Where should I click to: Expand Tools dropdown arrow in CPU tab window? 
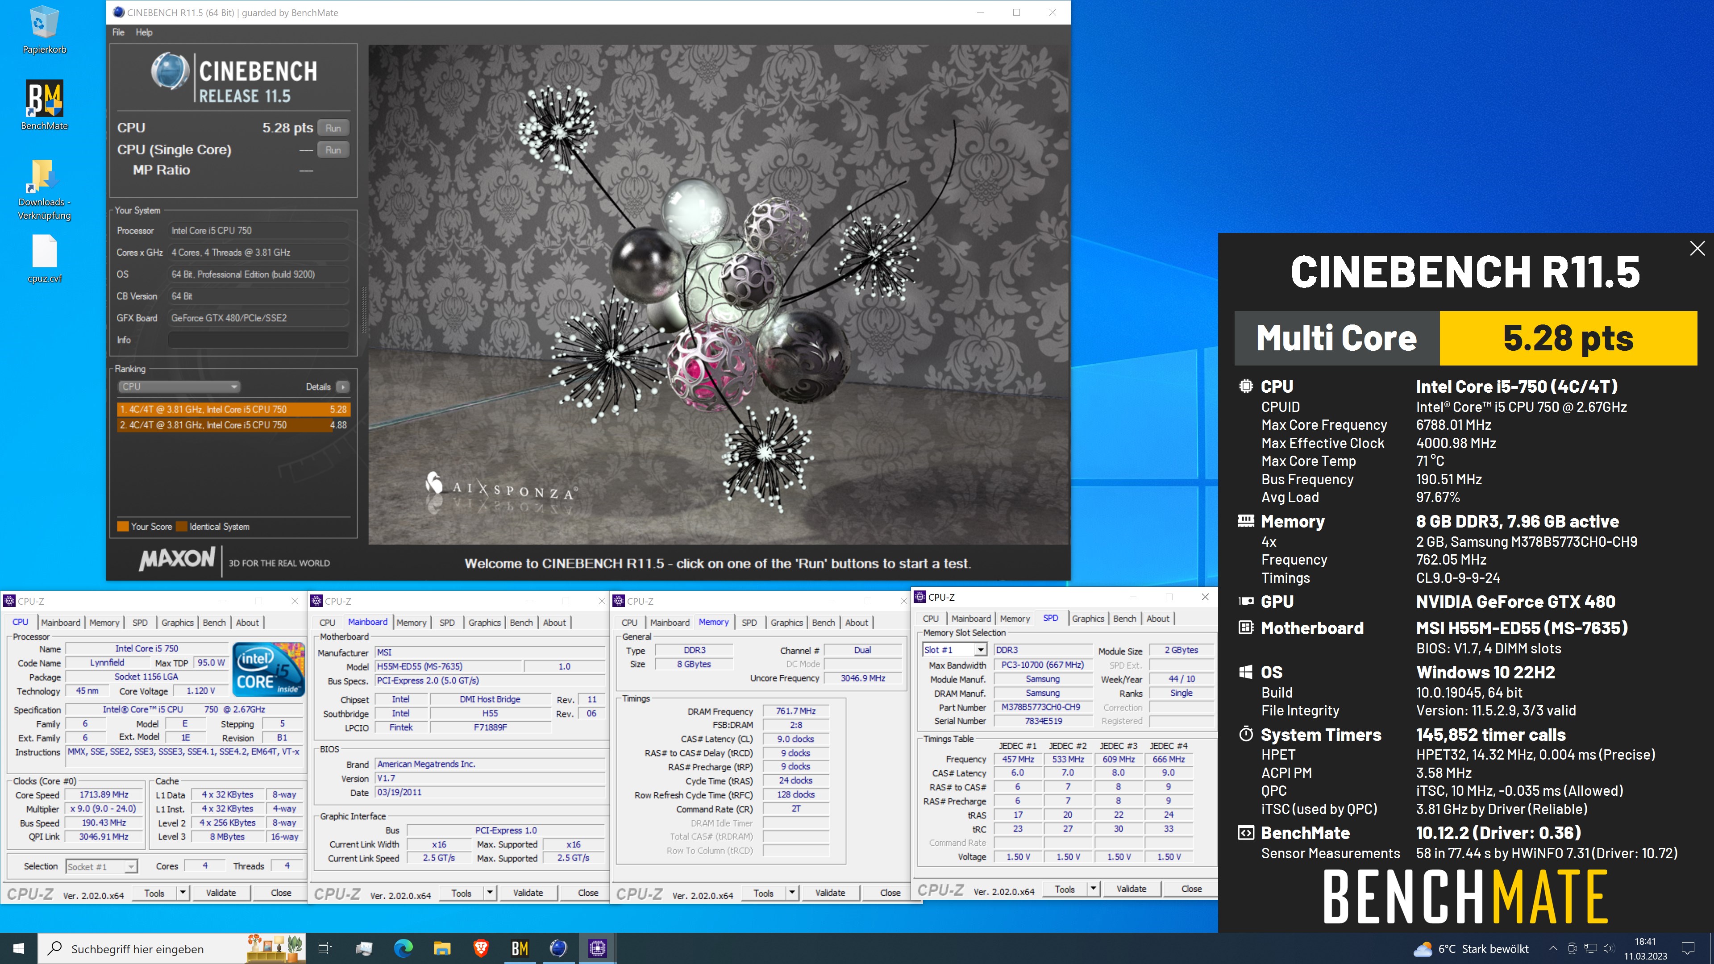[182, 892]
